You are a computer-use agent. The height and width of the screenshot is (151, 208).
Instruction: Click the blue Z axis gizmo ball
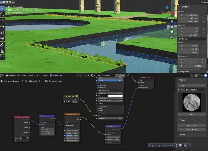pyautogui.click(x=167, y=7)
